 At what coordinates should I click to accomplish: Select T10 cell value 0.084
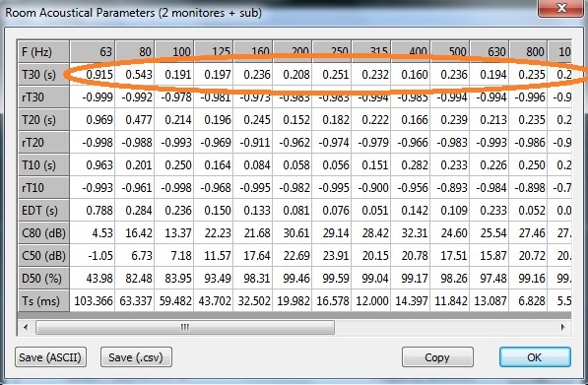253,165
